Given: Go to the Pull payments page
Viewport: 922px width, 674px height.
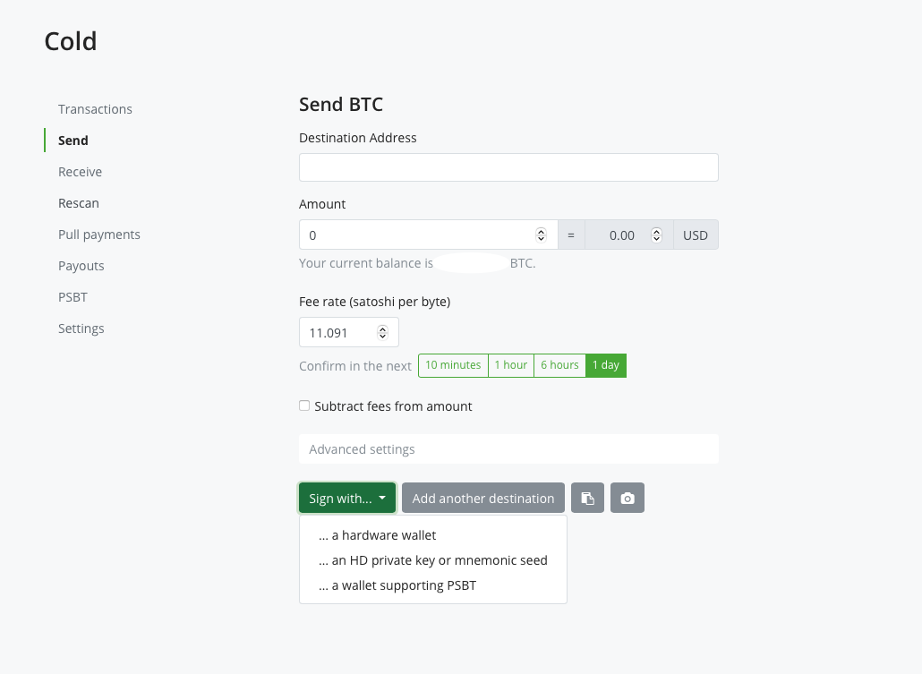Looking at the screenshot, I should [99, 235].
